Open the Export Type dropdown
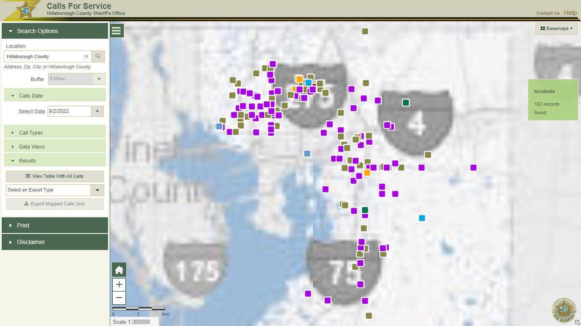The width and height of the screenshot is (581, 326). pos(97,190)
